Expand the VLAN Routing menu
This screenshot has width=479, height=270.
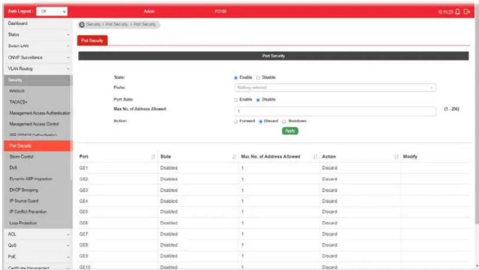(38, 68)
